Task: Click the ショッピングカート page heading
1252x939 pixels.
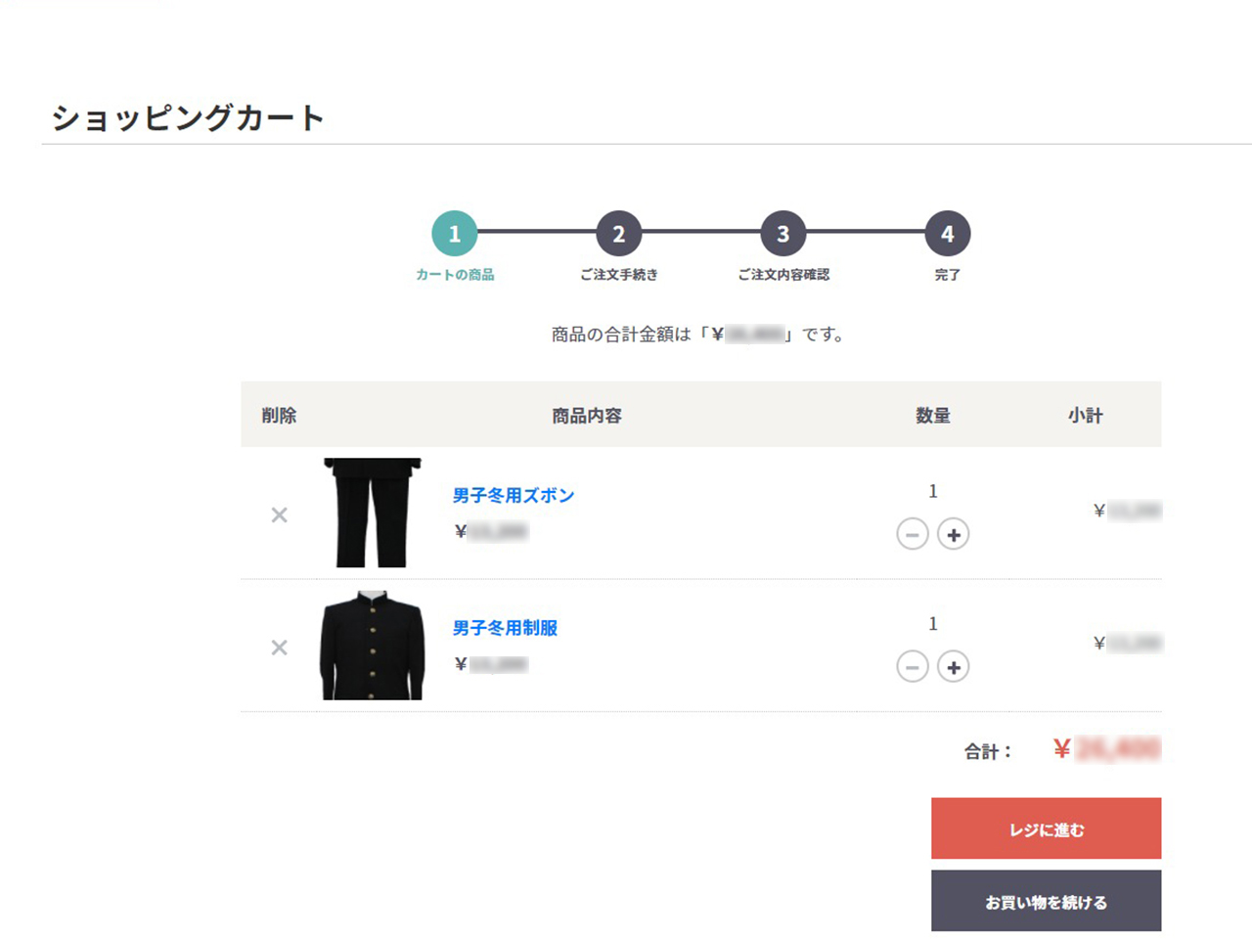Action: [x=188, y=118]
